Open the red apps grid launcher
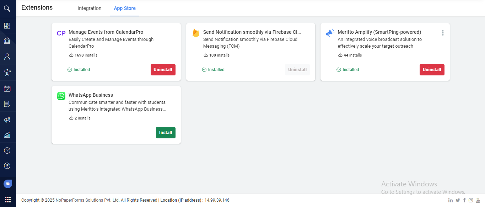The height and width of the screenshot is (207, 485). 8,199
